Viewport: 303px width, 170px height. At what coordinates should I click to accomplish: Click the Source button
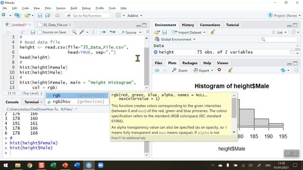click(x=128, y=33)
